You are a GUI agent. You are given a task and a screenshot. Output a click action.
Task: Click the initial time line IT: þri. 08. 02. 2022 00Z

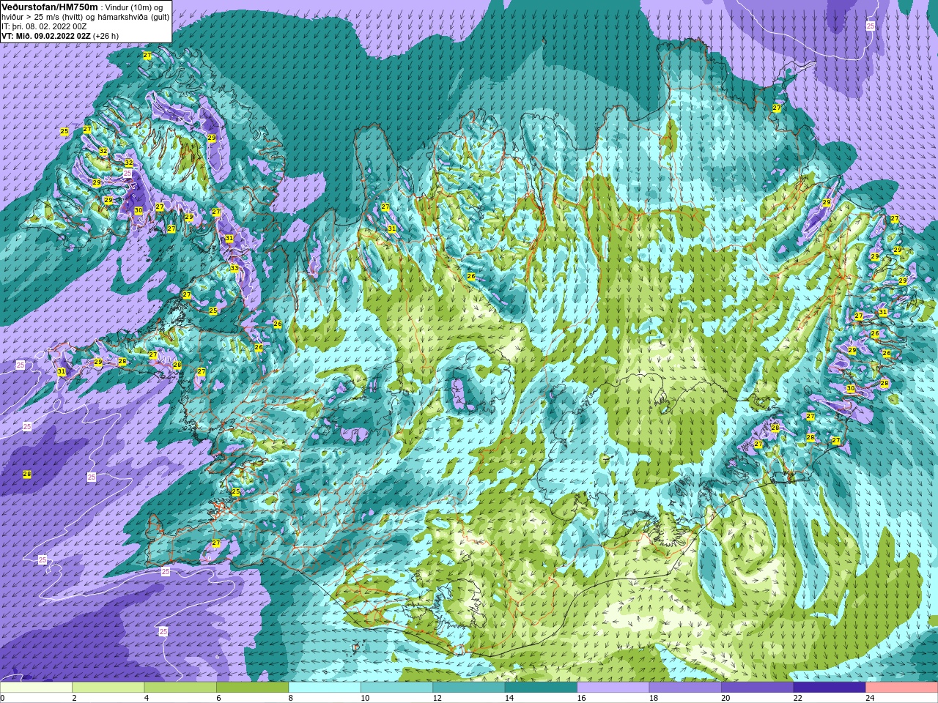click(x=44, y=26)
